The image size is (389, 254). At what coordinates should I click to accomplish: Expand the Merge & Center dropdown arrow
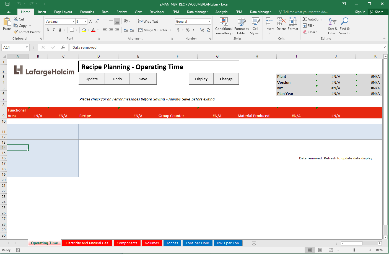click(x=170, y=30)
